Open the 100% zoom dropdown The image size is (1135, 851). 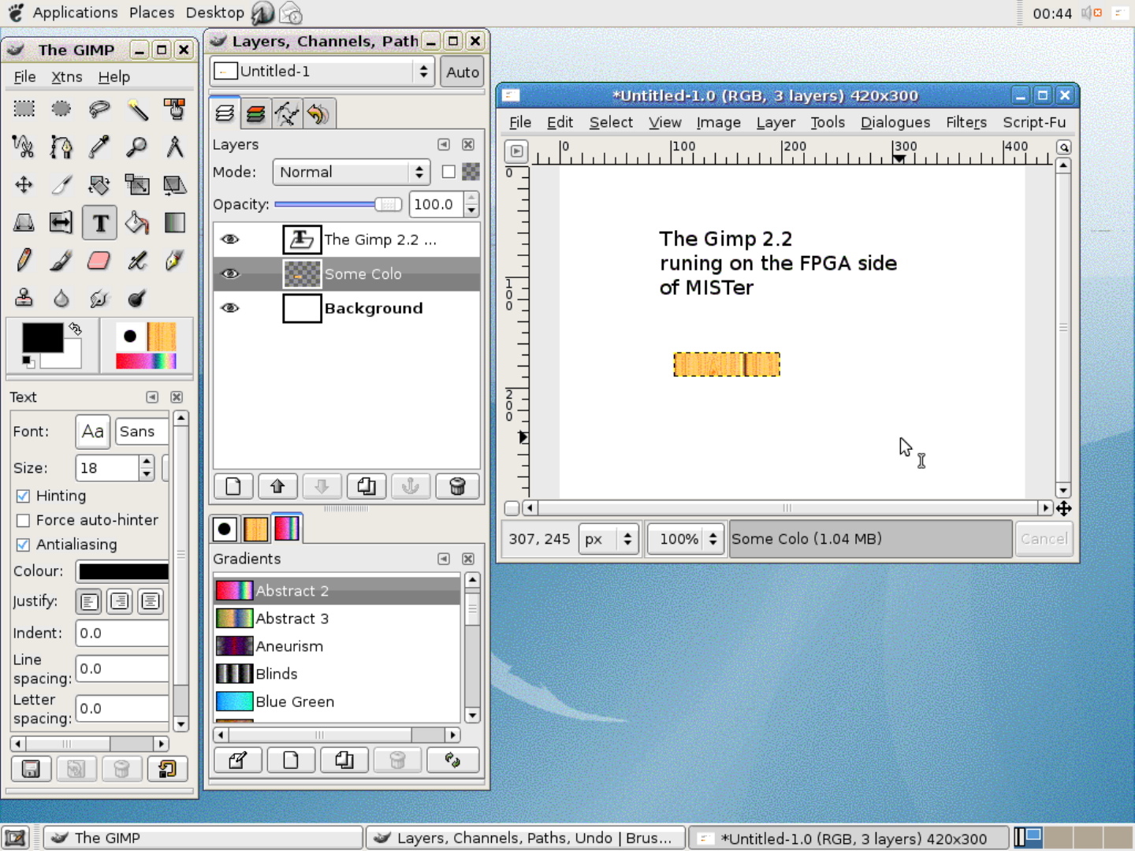686,539
